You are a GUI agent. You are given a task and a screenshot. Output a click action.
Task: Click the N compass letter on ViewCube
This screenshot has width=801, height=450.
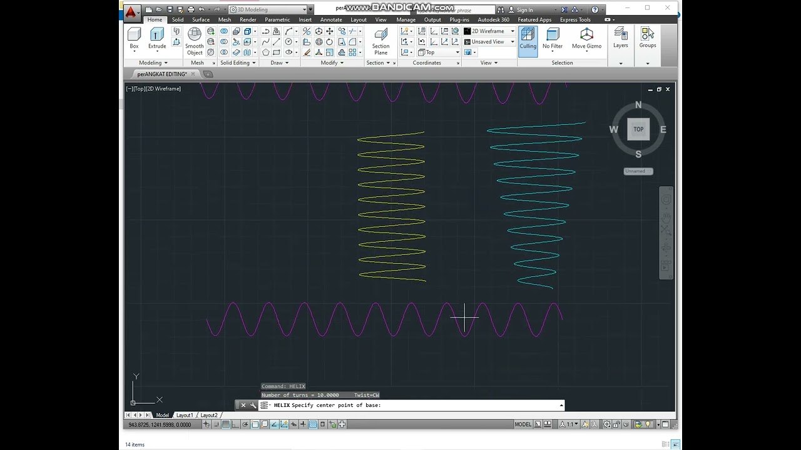pos(638,105)
